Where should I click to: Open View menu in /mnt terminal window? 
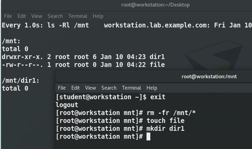click(90, 88)
